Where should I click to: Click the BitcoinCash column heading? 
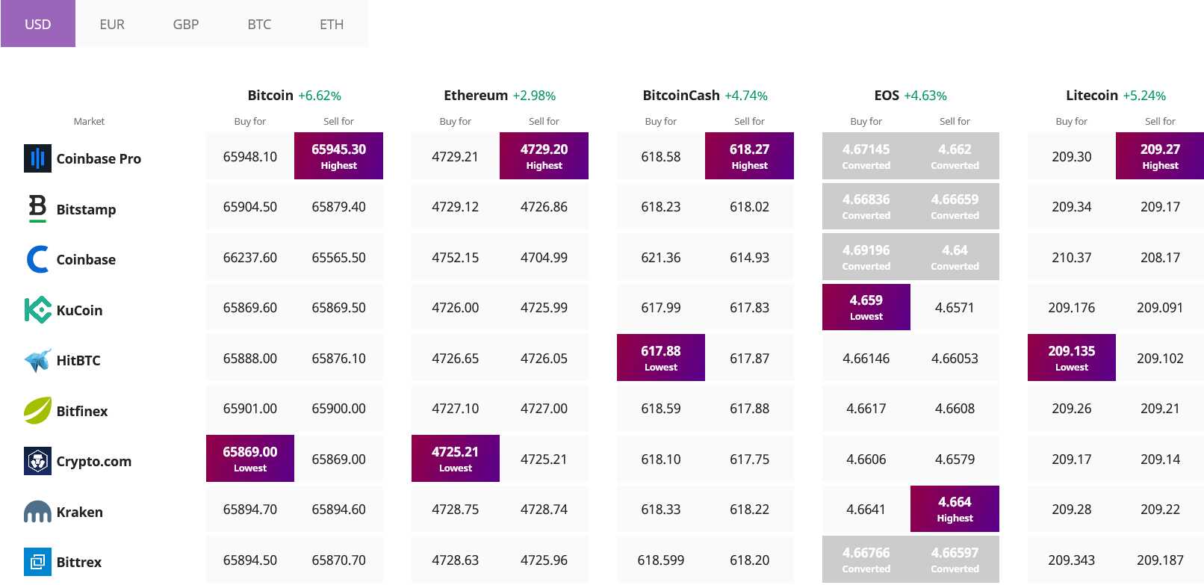681,95
